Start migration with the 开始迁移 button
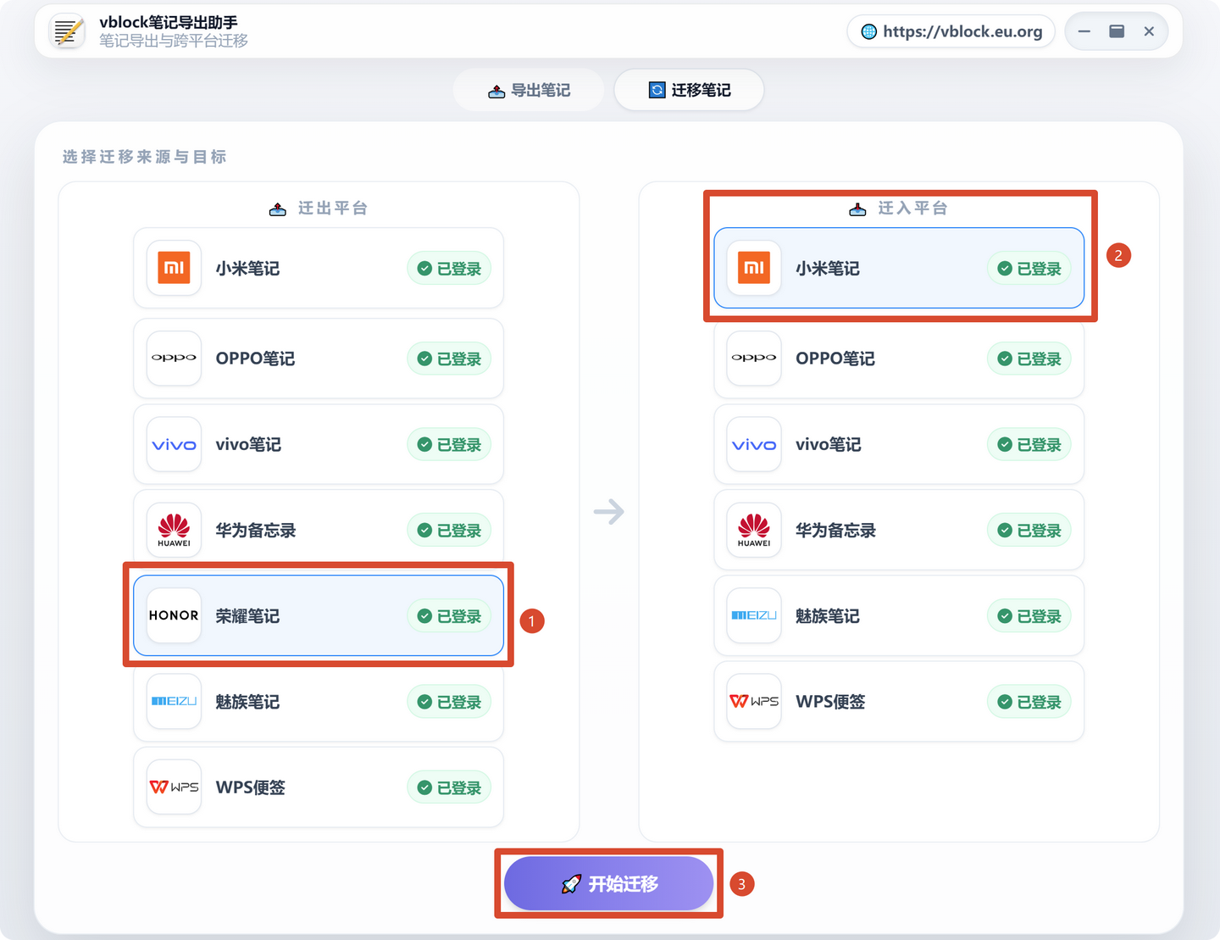The width and height of the screenshot is (1220, 940). [609, 883]
